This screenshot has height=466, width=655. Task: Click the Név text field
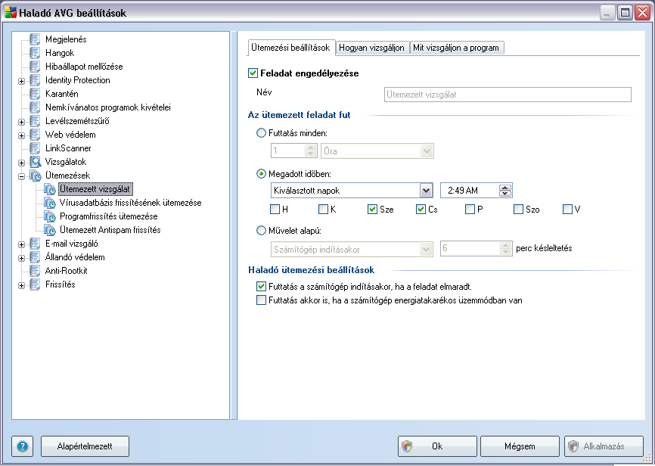pos(508,95)
